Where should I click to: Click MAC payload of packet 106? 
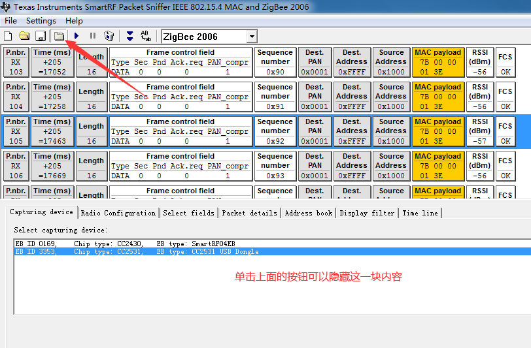coord(438,166)
